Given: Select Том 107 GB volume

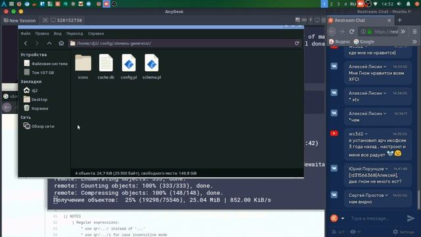Looking at the screenshot, I should (39, 72).
